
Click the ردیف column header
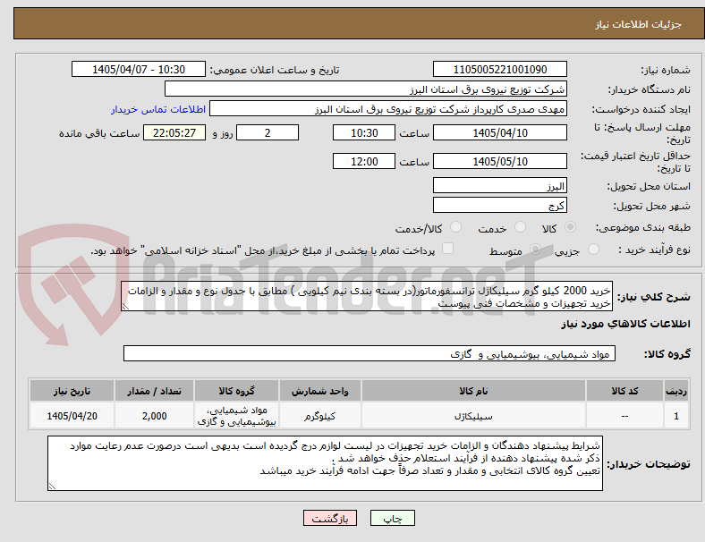pos(676,391)
